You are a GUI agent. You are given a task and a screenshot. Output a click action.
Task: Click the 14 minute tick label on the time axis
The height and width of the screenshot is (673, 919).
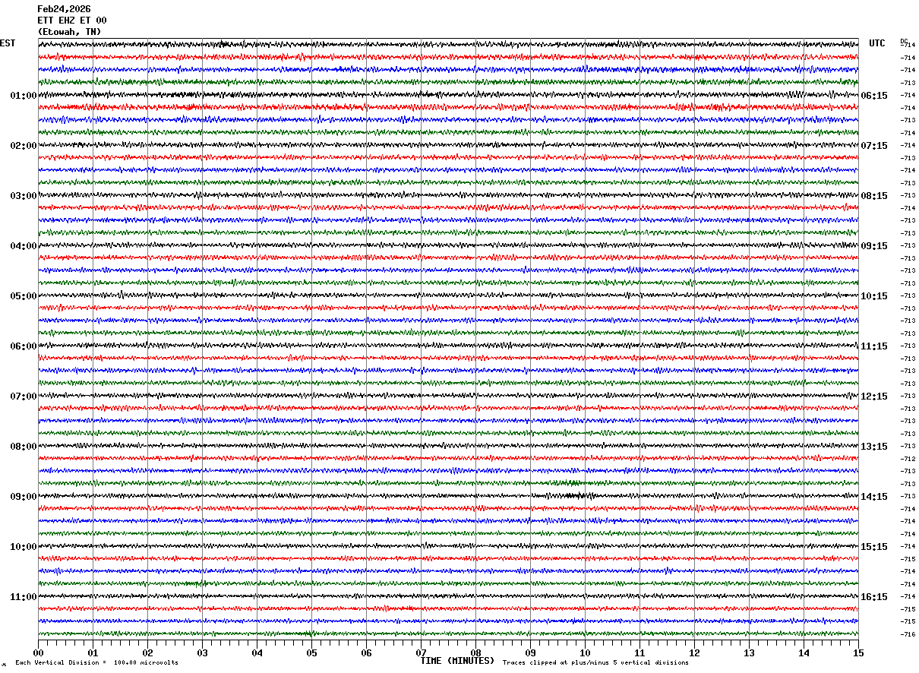click(x=804, y=652)
